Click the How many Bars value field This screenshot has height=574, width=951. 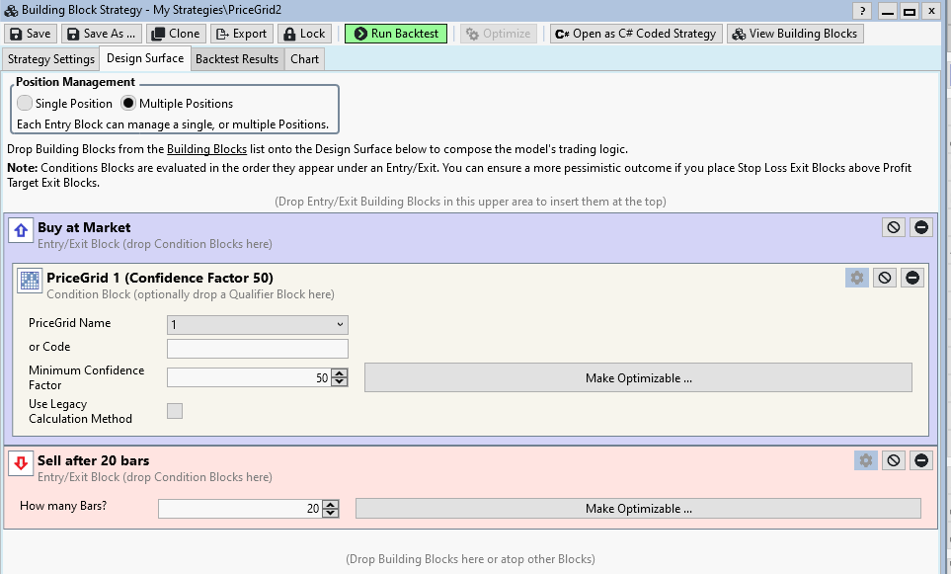pos(240,509)
